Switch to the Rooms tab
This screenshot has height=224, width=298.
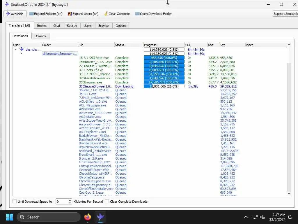point(42,26)
